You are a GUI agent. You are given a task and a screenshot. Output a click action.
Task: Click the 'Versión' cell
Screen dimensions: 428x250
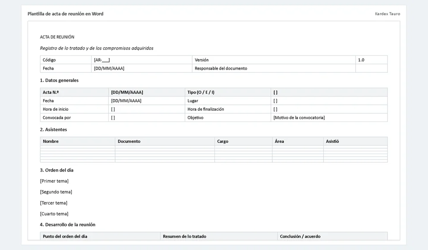tap(274, 60)
